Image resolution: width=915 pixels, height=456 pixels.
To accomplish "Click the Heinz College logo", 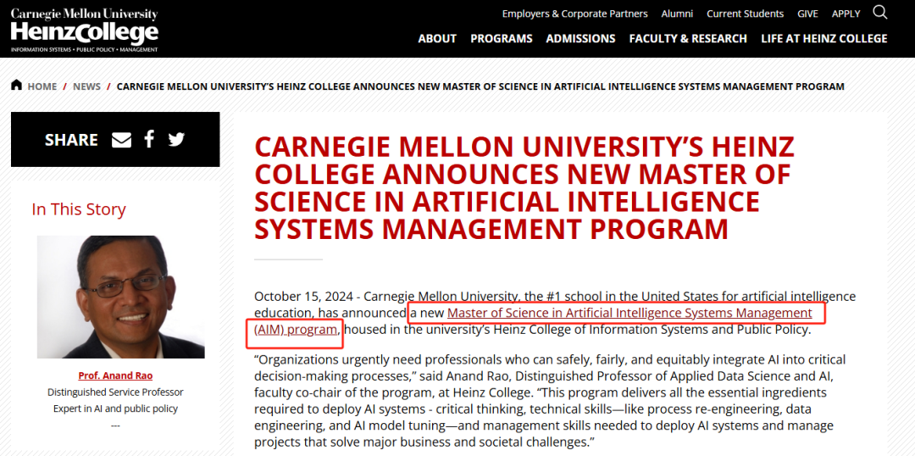I will pyautogui.click(x=84, y=31).
